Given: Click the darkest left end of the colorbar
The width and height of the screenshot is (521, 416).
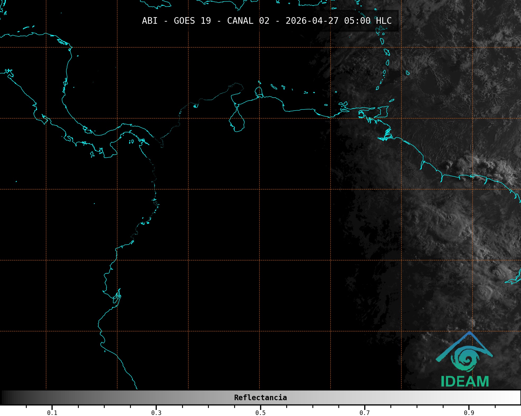Looking at the screenshot, I should click(x=4, y=398).
